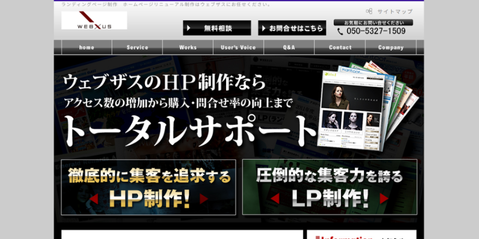
Task: Open the home menu item
Action: [87, 48]
